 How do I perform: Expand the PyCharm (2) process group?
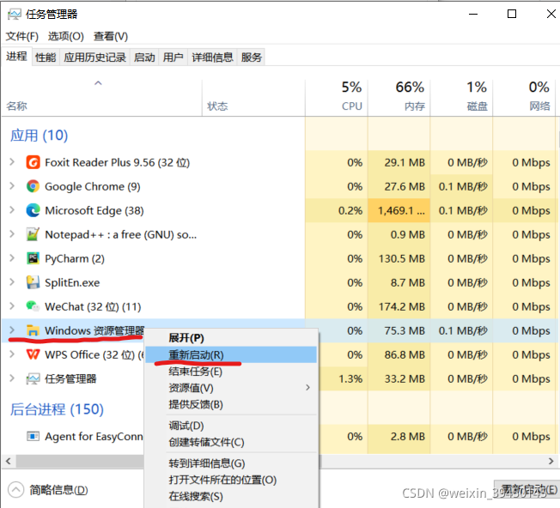click(x=12, y=258)
